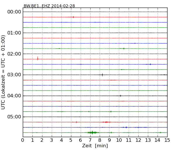Click the x-axis tick label 11
This screenshot has width=190, height=152.
[x=129, y=140]
